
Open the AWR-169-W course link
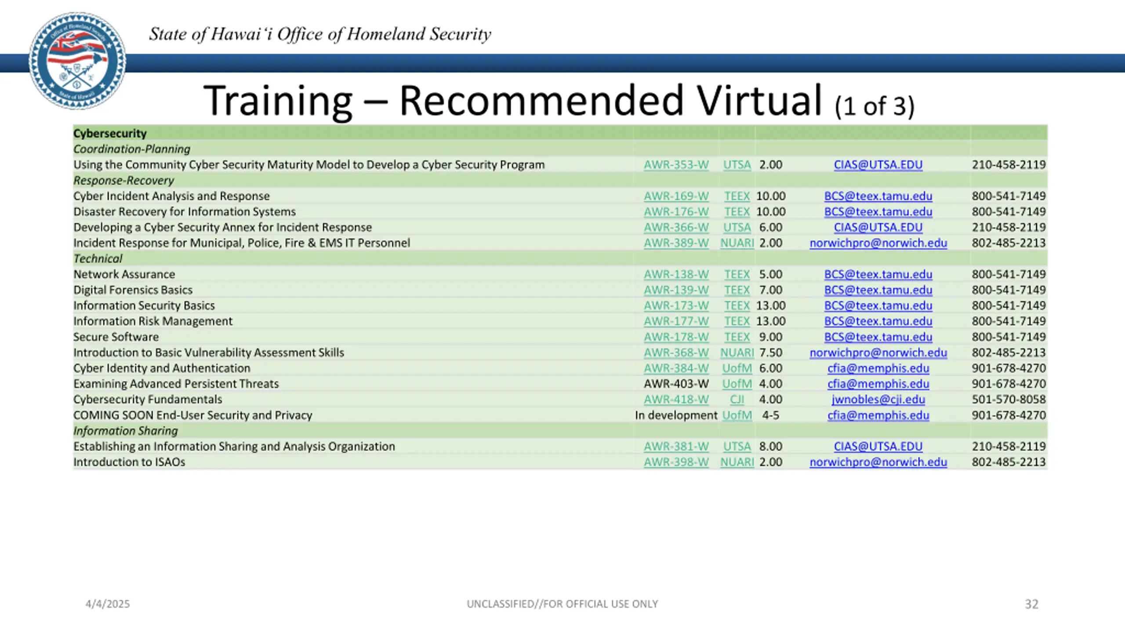click(x=676, y=196)
